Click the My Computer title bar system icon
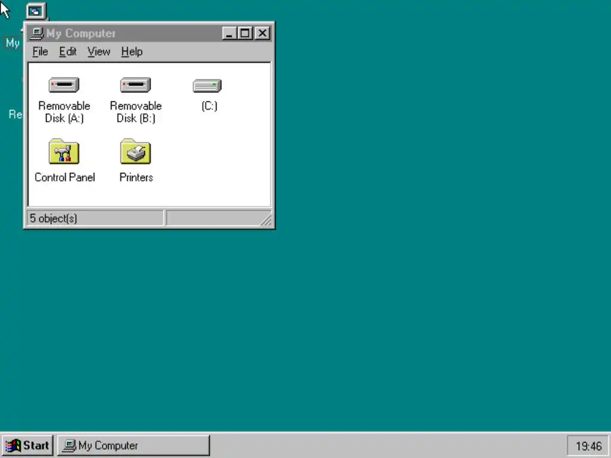611x458 pixels. point(36,33)
